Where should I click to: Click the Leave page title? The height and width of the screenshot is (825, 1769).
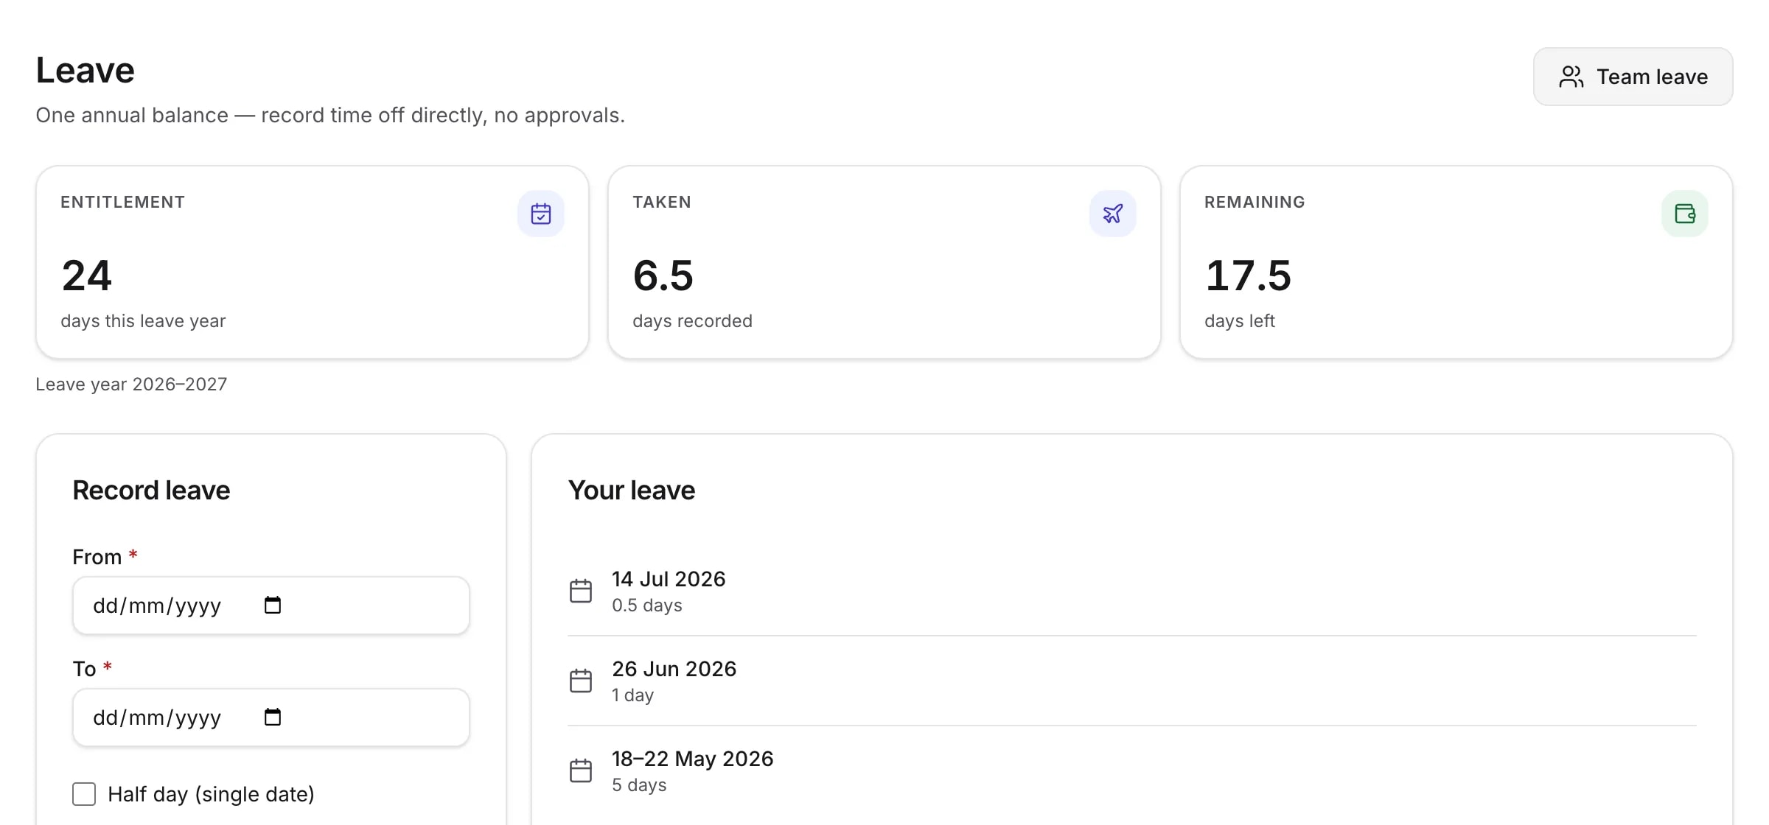[x=85, y=71]
